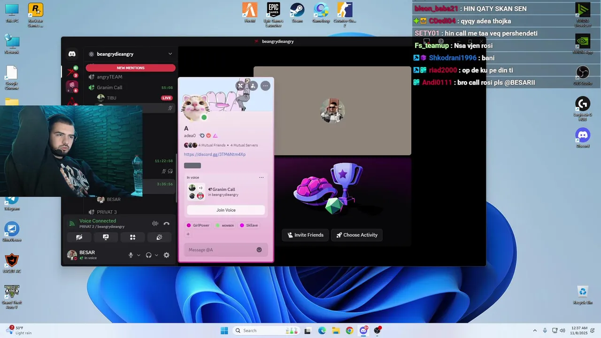Image resolution: width=601 pixels, height=338 pixels.
Task: Click MEMBER role tag
Action: click(x=225, y=225)
